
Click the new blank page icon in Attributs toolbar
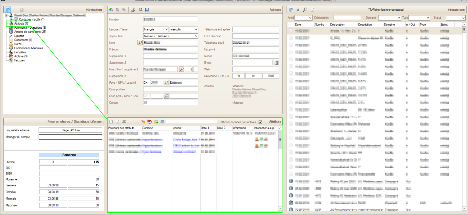click(x=111, y=122)
